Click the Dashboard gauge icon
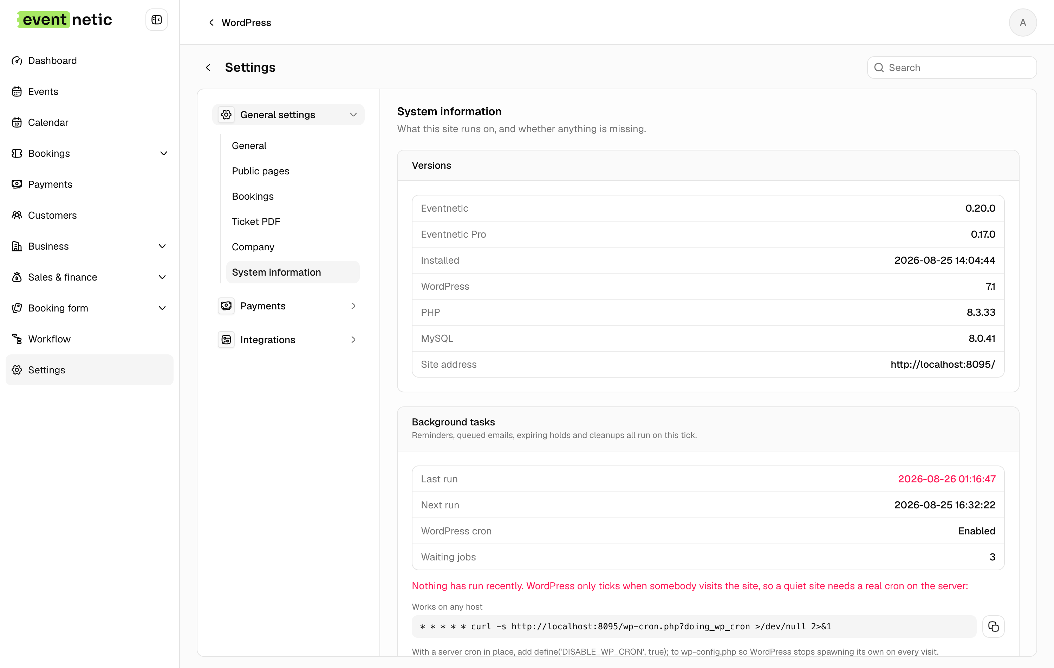Image resolution: width=1054 pixels, height=668 pixels. (17, 60)
